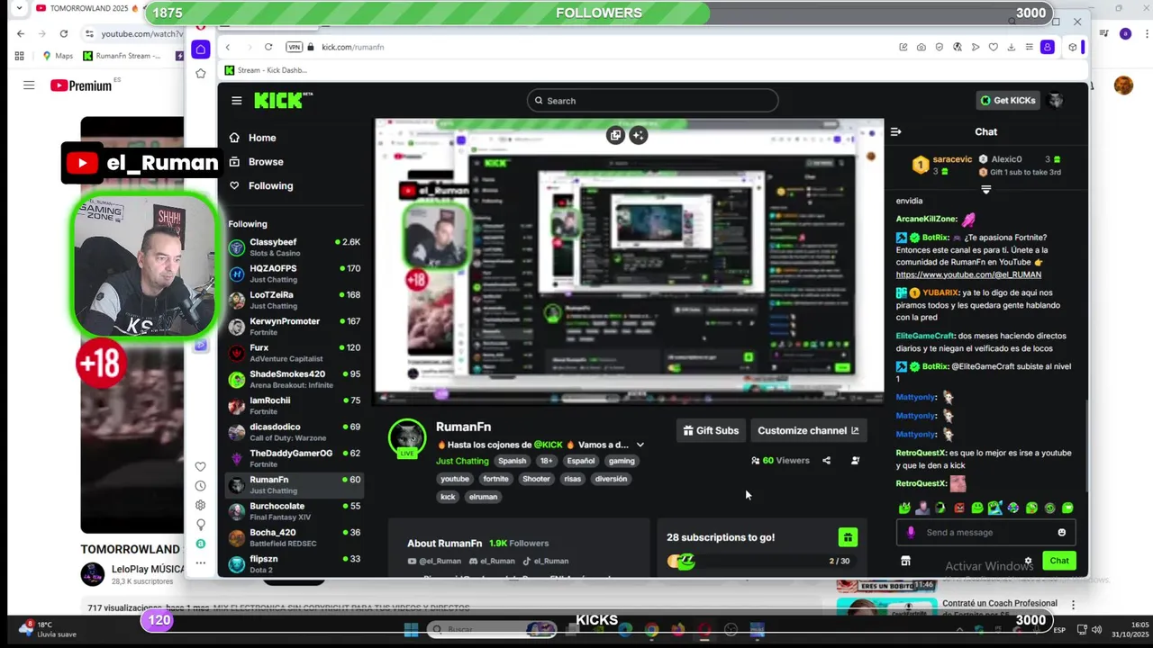The height and width of the screenshot is (648, 1153).
Task: Click the Just Chatting category link
Action: pos(462,461)
